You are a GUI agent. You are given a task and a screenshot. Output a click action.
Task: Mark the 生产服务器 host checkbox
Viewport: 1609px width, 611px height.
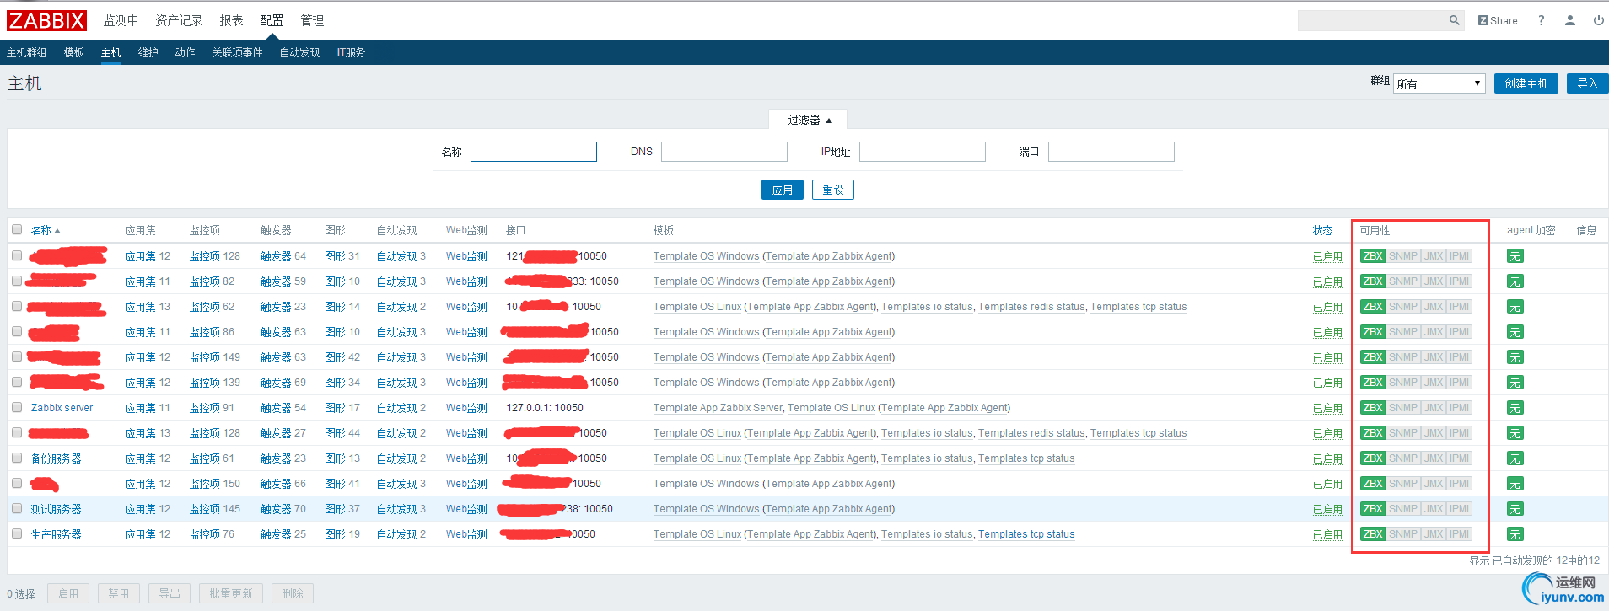tap(17, 533)
